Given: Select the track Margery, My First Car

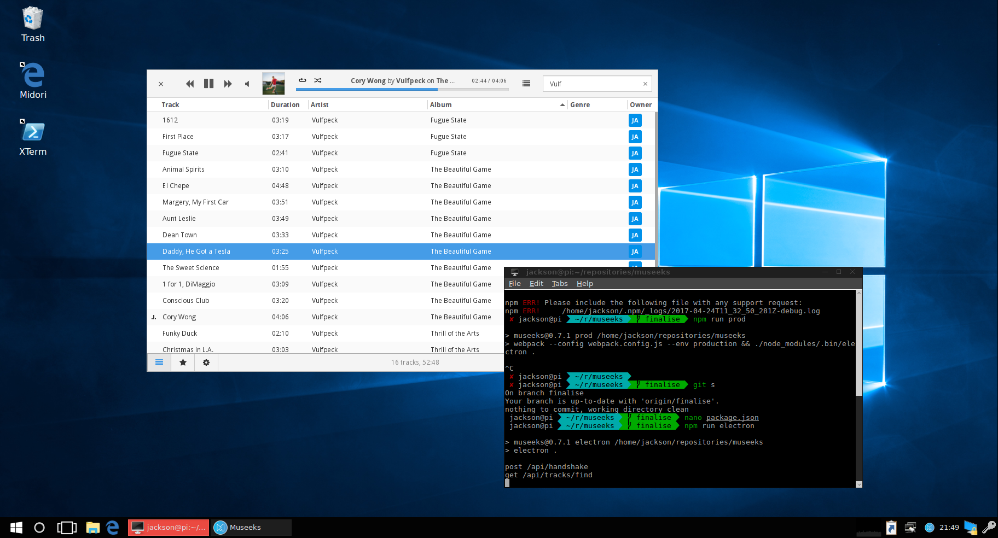Looking at the screenshot, I should [401, 202].
